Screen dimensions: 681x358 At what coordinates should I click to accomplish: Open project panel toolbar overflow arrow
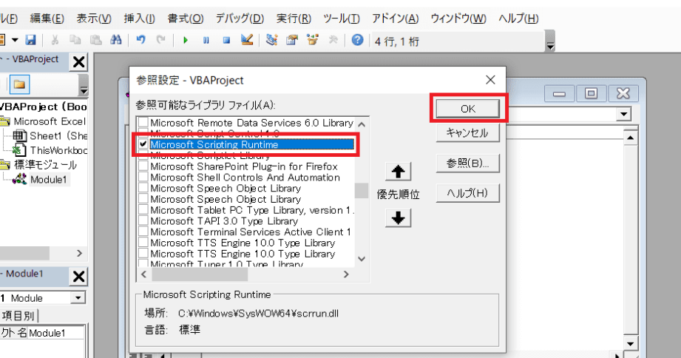click(84, 85)
